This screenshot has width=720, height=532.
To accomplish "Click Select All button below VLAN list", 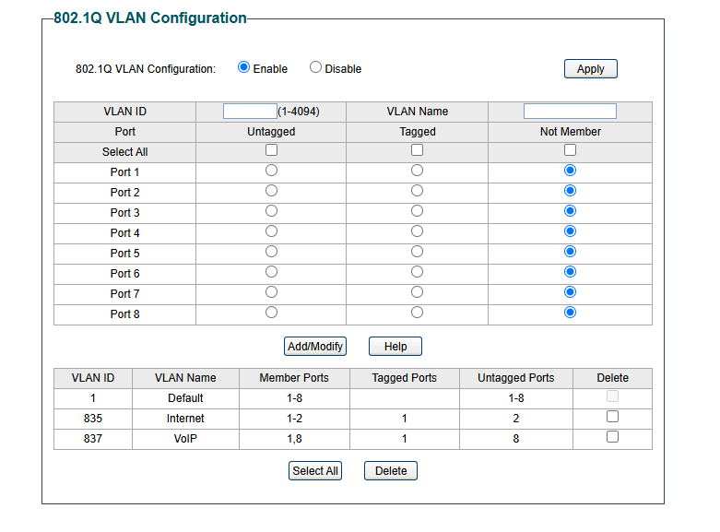I will click(x=315, y=471).
